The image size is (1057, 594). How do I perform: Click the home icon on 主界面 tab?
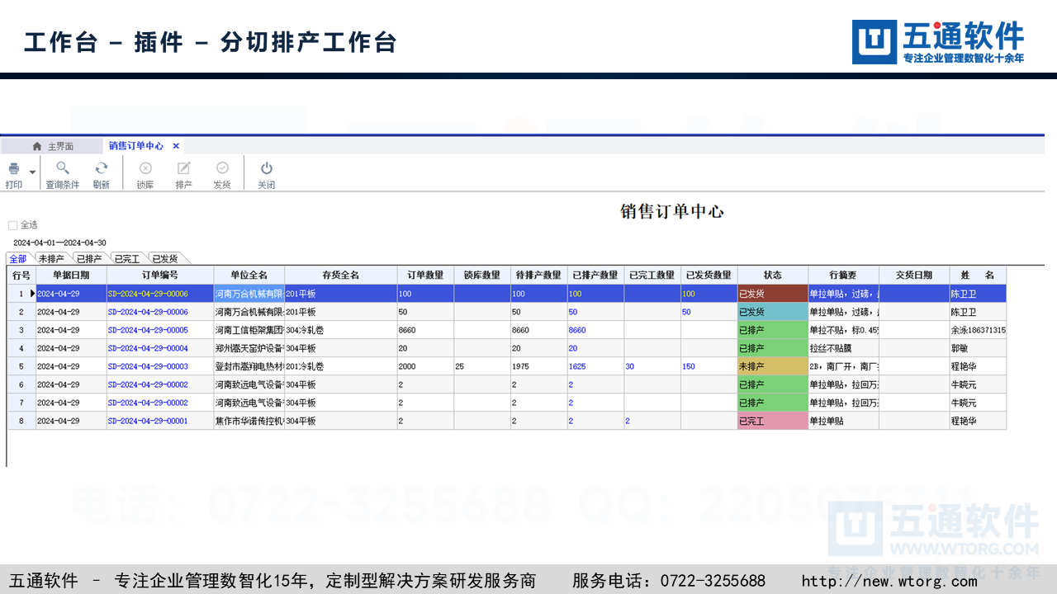click(37, 146)
